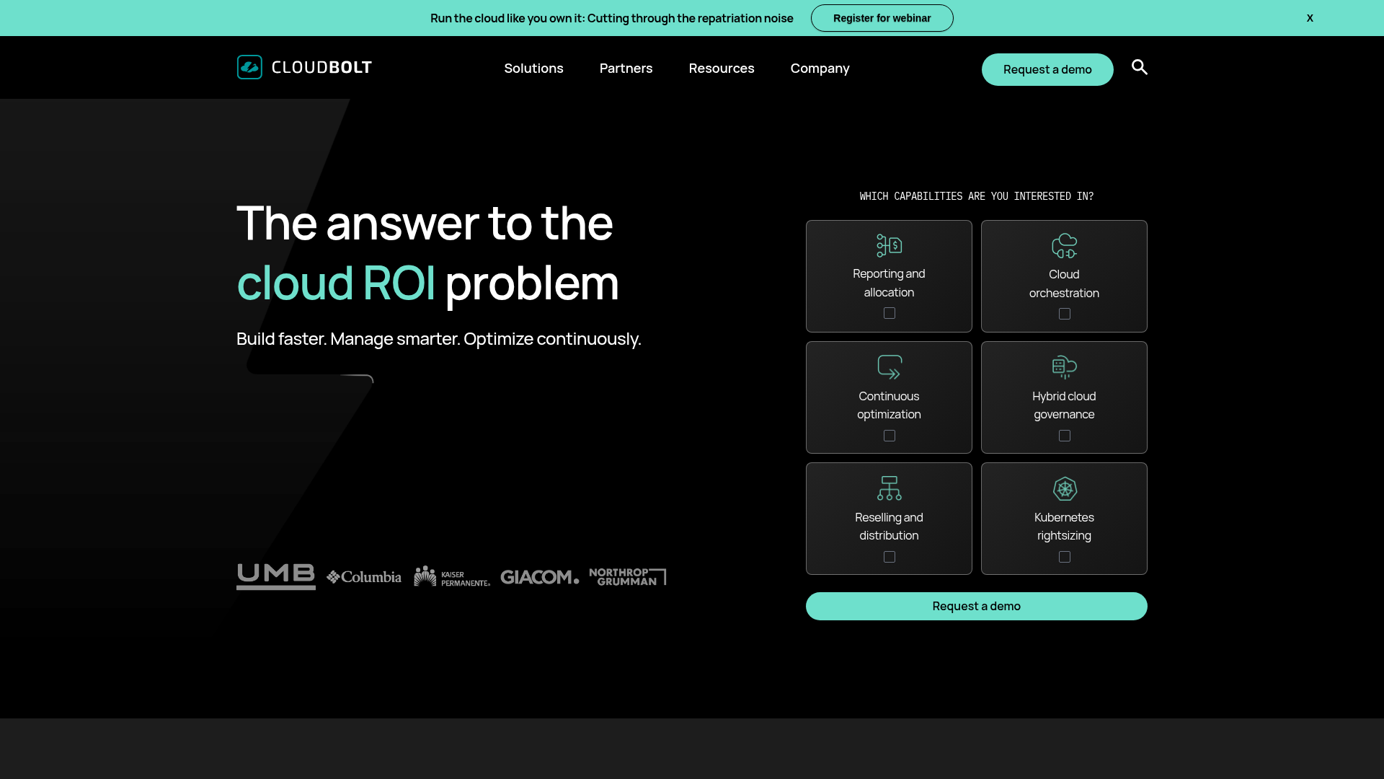Image resolution: width=1384 pixels, height=779 pixels.
Task: Click the search magnifier icon
Action: 1139,67
